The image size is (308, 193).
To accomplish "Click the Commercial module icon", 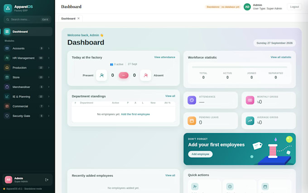I will pyautogui.click(x=7, y=106).
